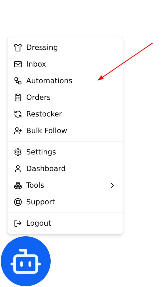Select Automations from the menu

[x=49, y=81]
